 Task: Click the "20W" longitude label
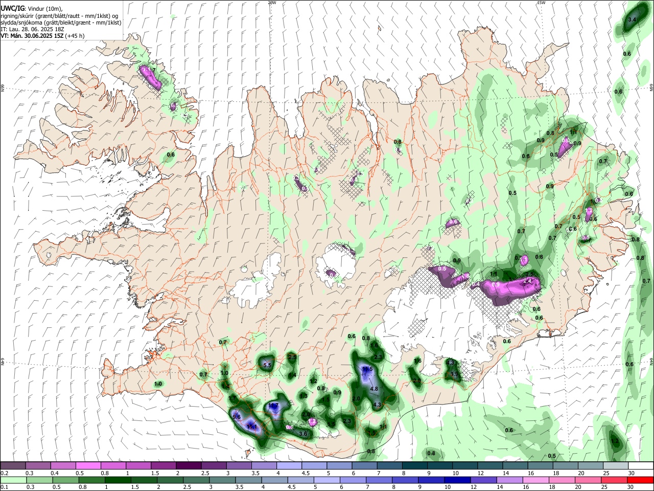click(x=272, y=3)
